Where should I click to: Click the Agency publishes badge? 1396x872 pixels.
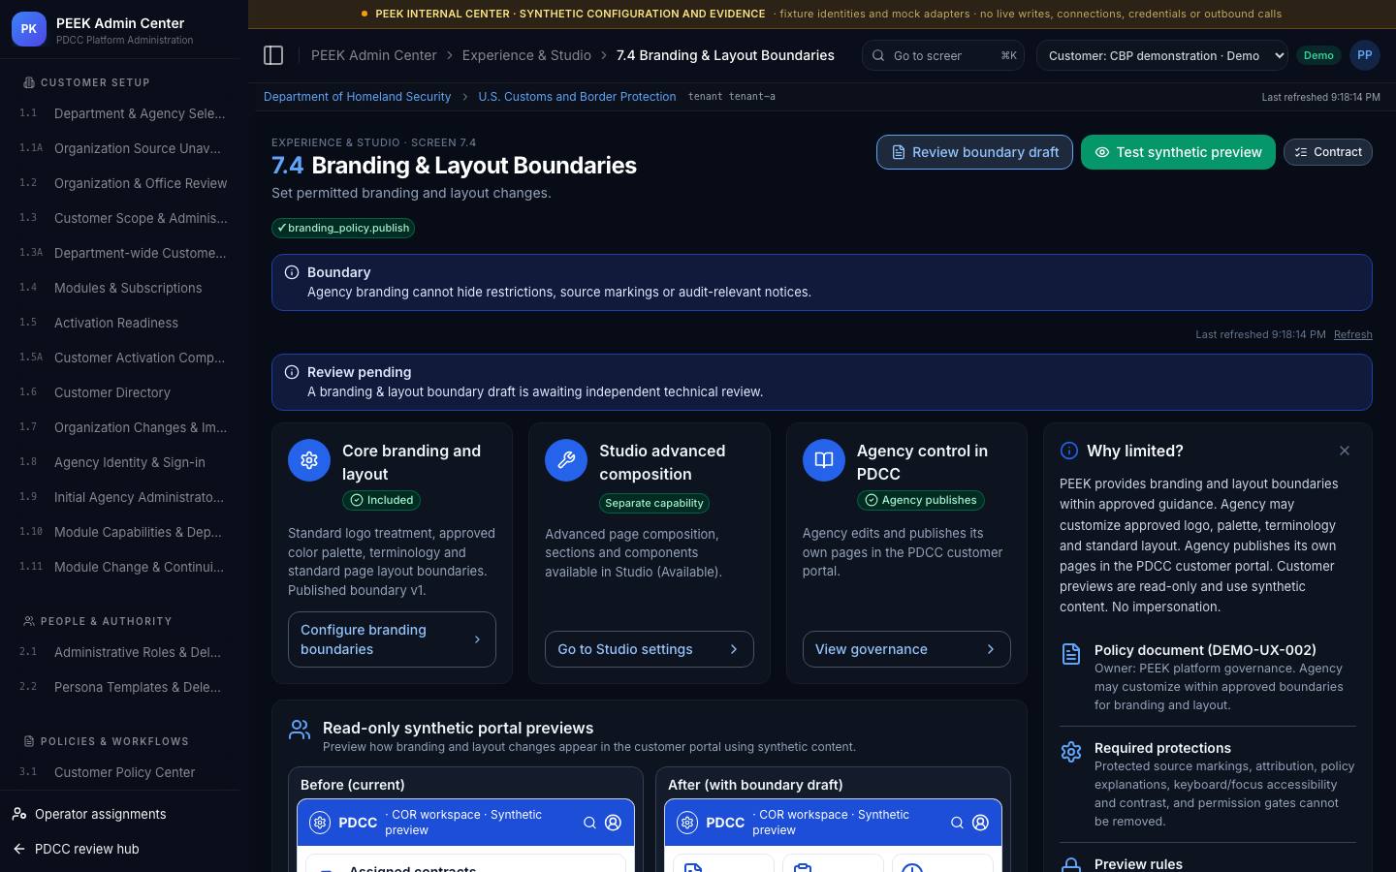pyautogui.click(x=920, y=500)
